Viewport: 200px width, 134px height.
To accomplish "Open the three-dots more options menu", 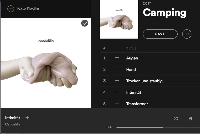I will 187,34.
